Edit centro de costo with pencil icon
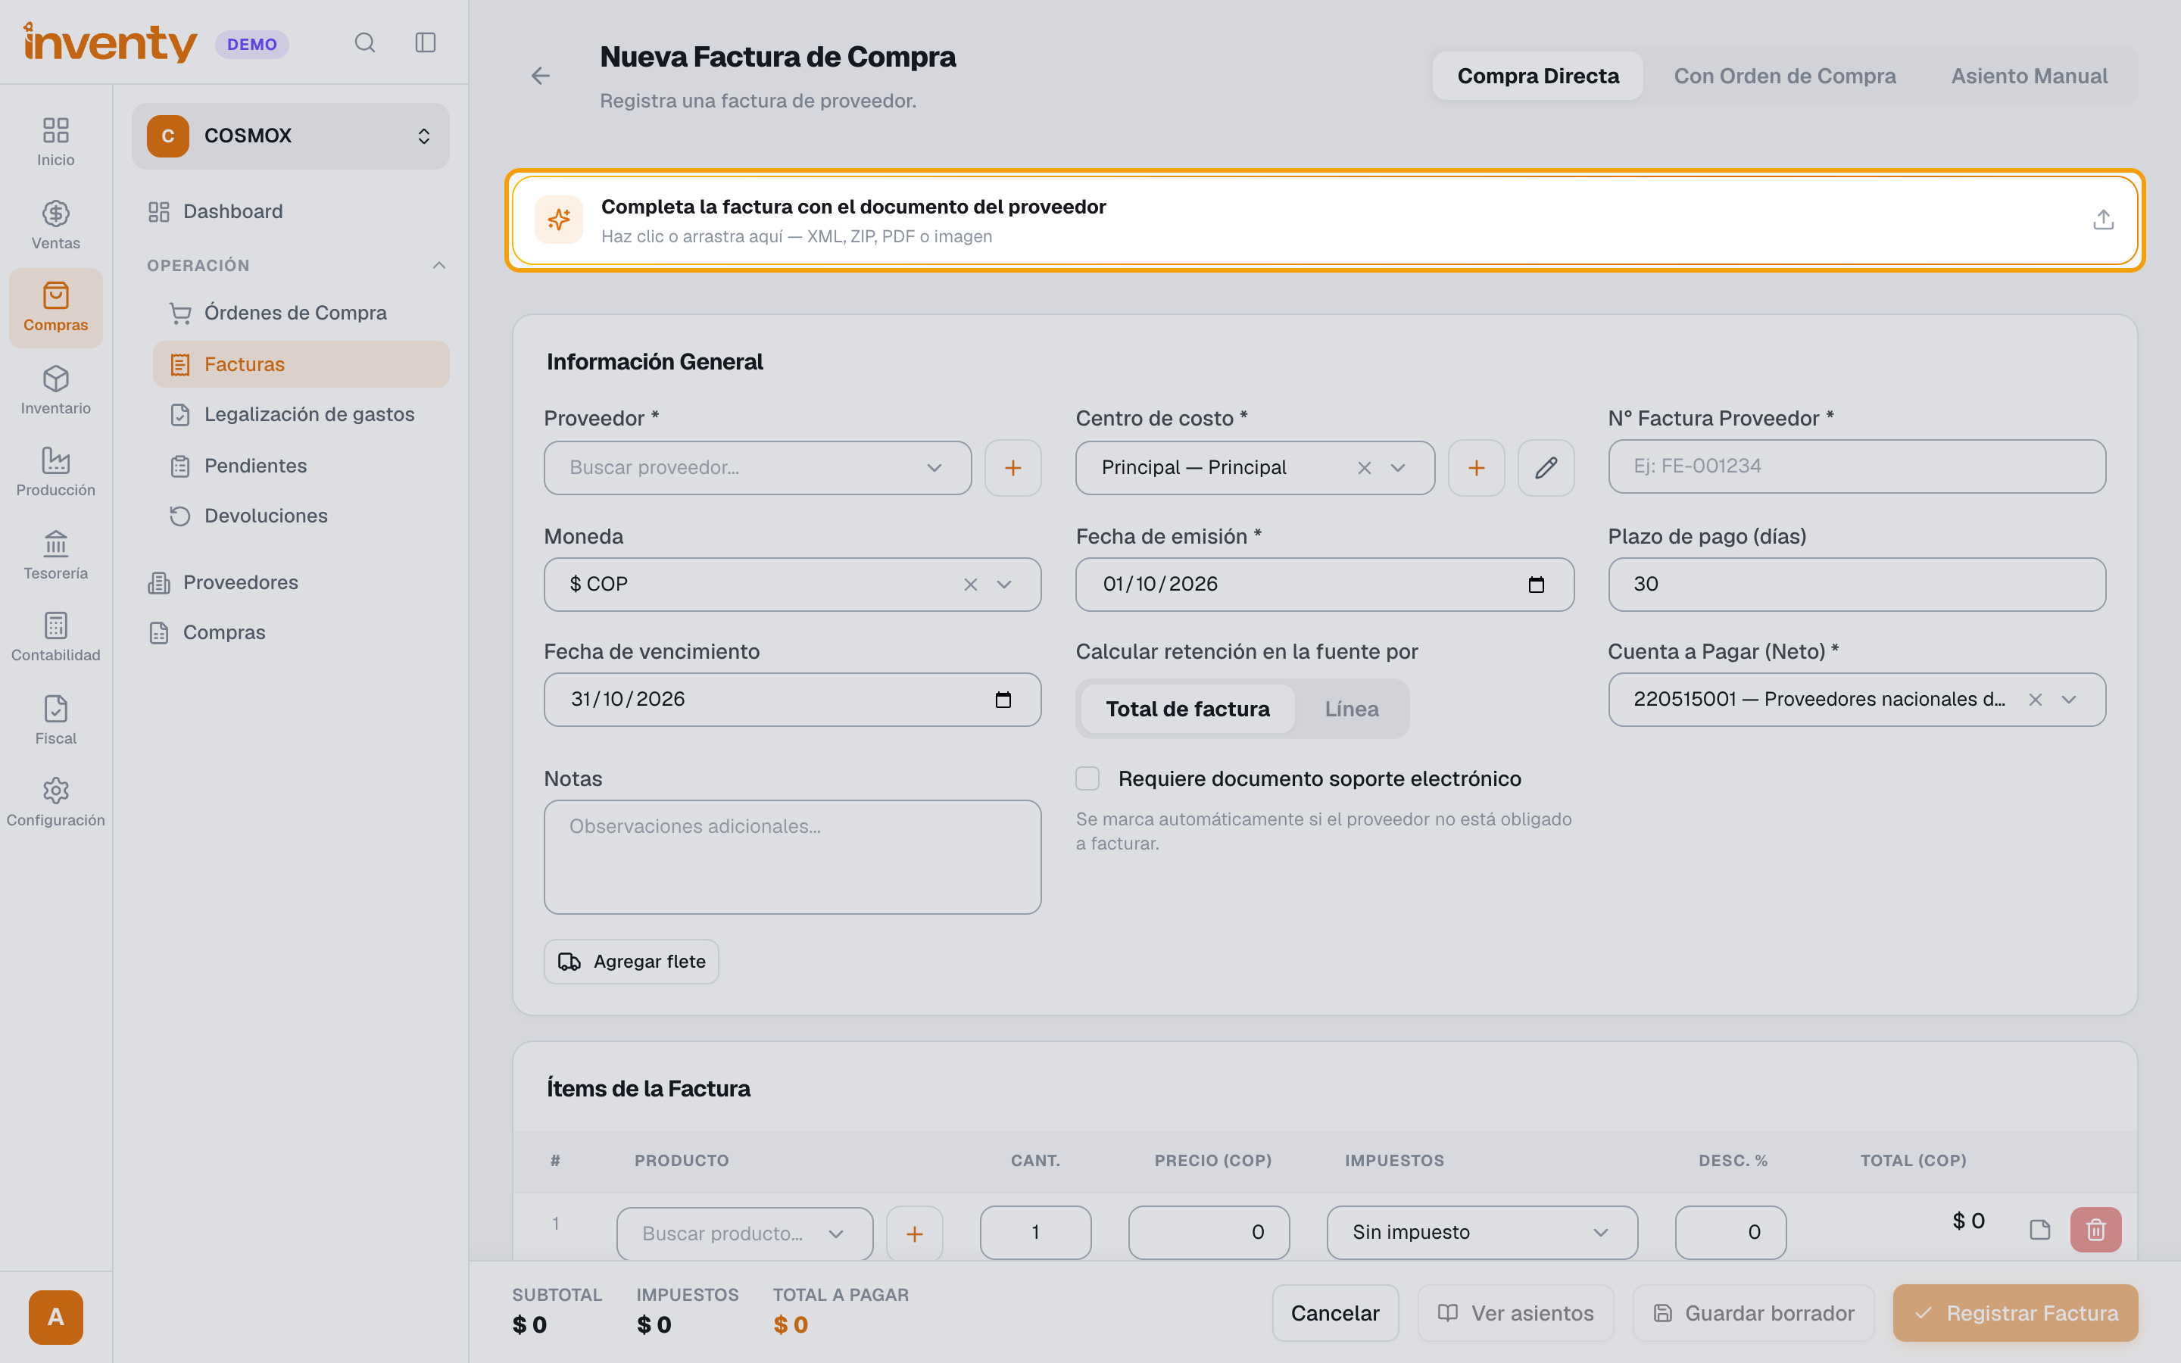This screenshot has width=2181, height=1363. [1546, 467]
